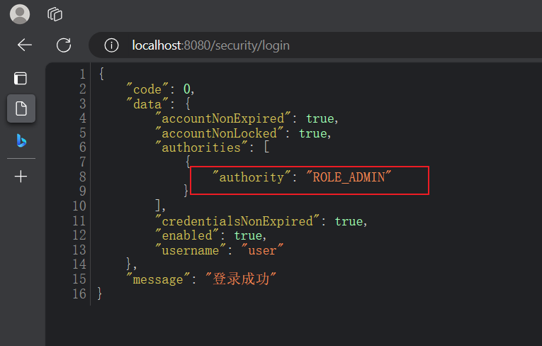Open the Workspaces icon beside the avatar
This screenshot has width=542, height=346.
coord(55,13)
